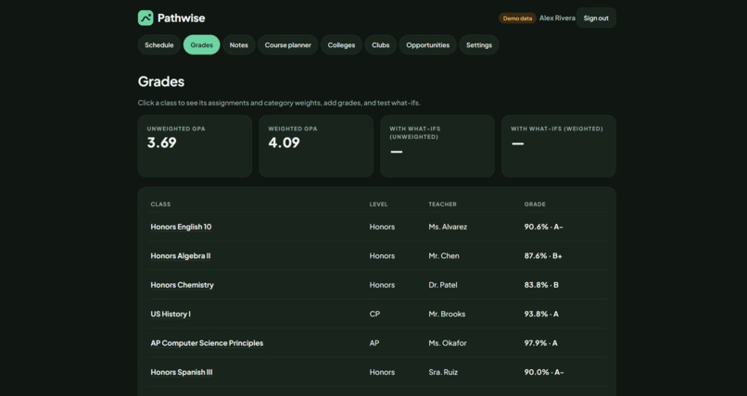The height and width of the screenshot is (396, 747).
Task: Go to the Colleges tab
Action: point(341,44)
